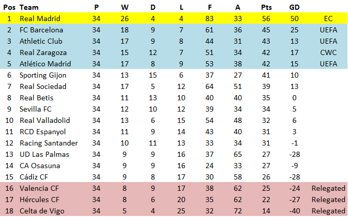This screenshot has height=217, width=348.
Task: Select the Real Betis team cell
Action: pyautogui.click(x=37, y=98)
